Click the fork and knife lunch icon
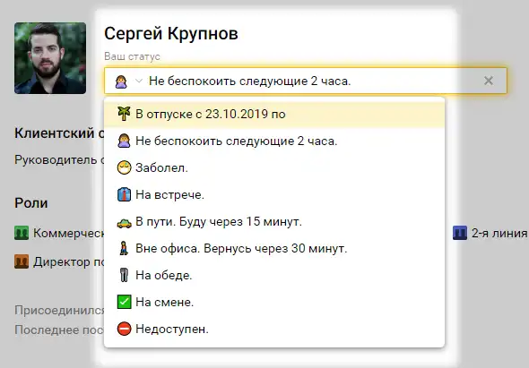The width and height of the screenshot is (529, 368). (x=124, y=275)
